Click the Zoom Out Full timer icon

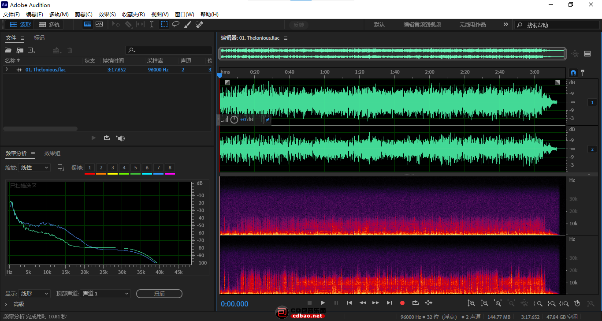(577, 303)
